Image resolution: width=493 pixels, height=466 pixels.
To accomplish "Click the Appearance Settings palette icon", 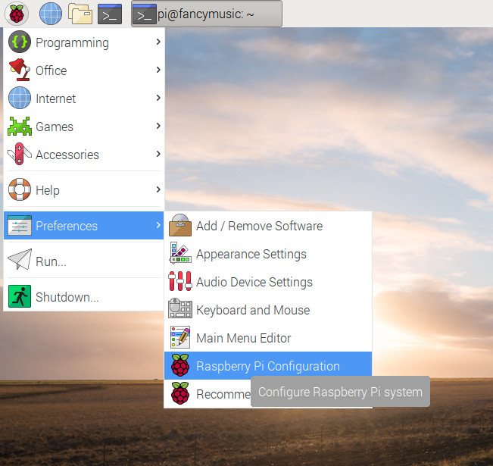I will [x=180, y=253].
